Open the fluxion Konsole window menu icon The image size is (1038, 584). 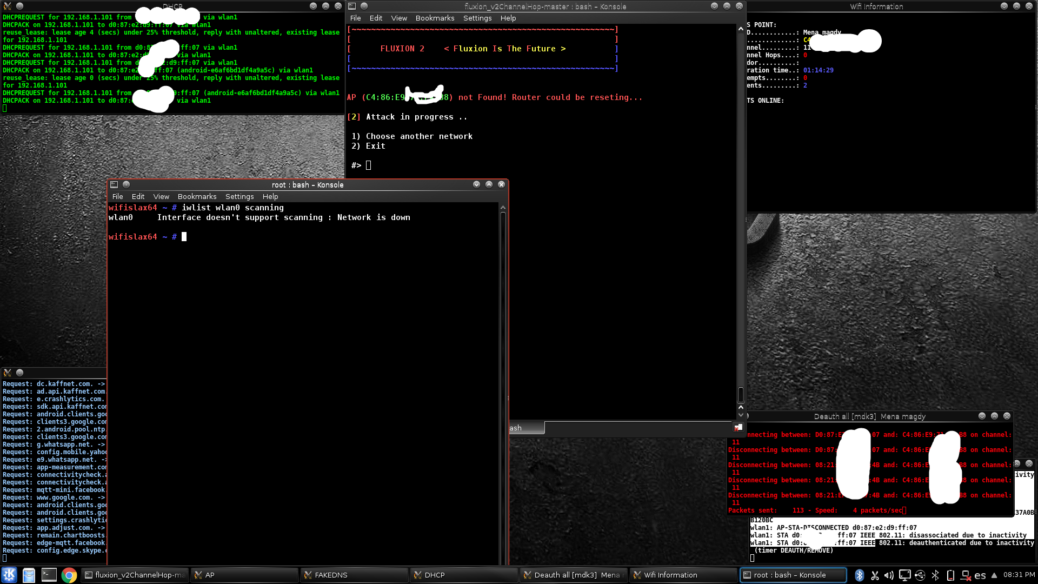[352, 6]
